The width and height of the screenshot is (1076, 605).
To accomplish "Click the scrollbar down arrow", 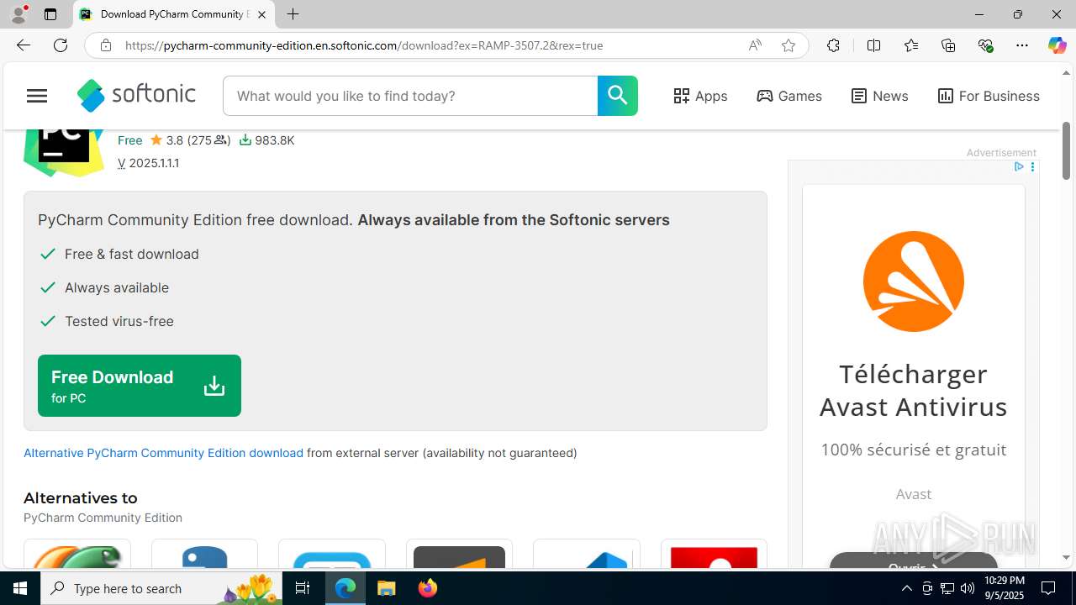I will coord(1066,557).
